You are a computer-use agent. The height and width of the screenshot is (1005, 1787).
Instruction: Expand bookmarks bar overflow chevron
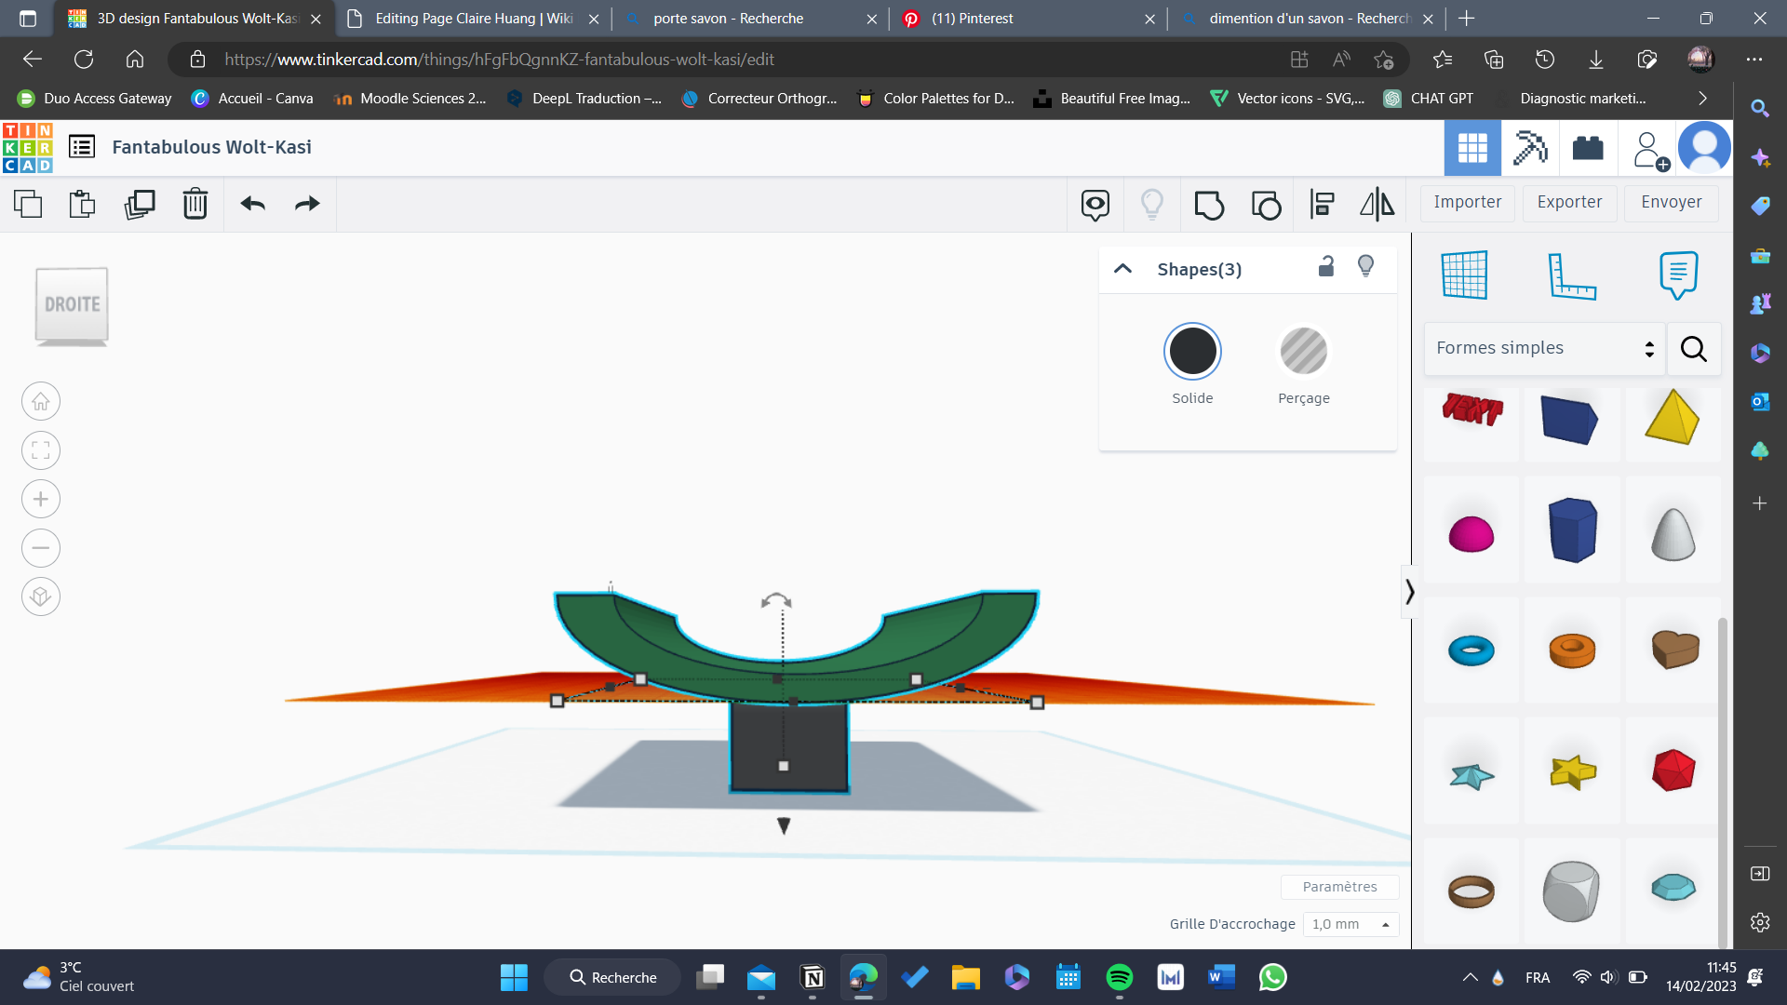1702,99
